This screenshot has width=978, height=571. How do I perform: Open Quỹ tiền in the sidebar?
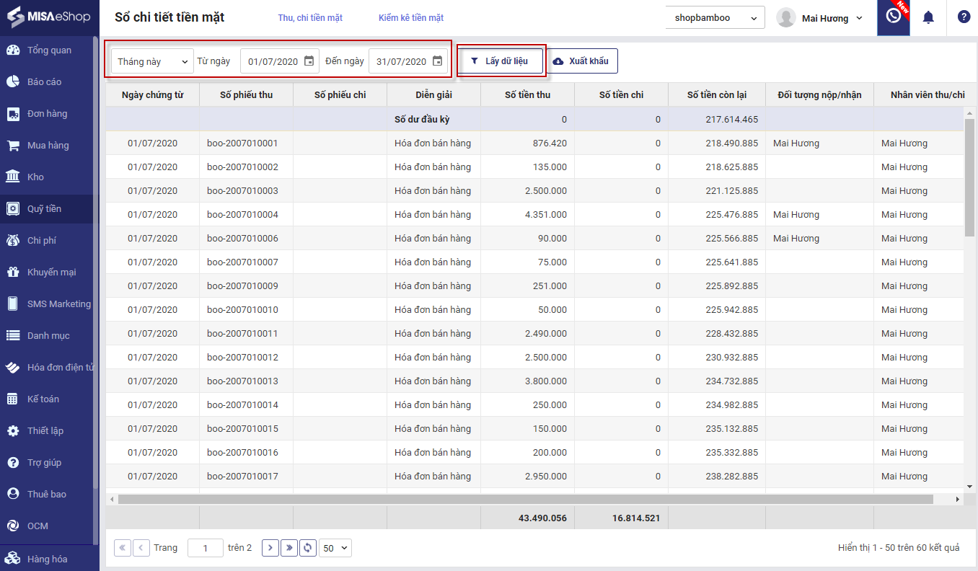44,208
